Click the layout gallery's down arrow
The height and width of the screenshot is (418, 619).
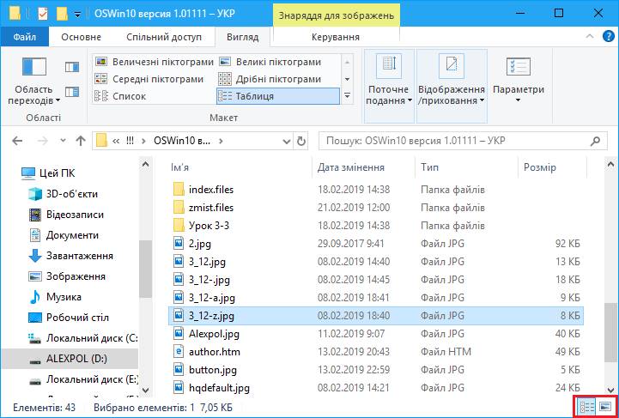(348, 79)
